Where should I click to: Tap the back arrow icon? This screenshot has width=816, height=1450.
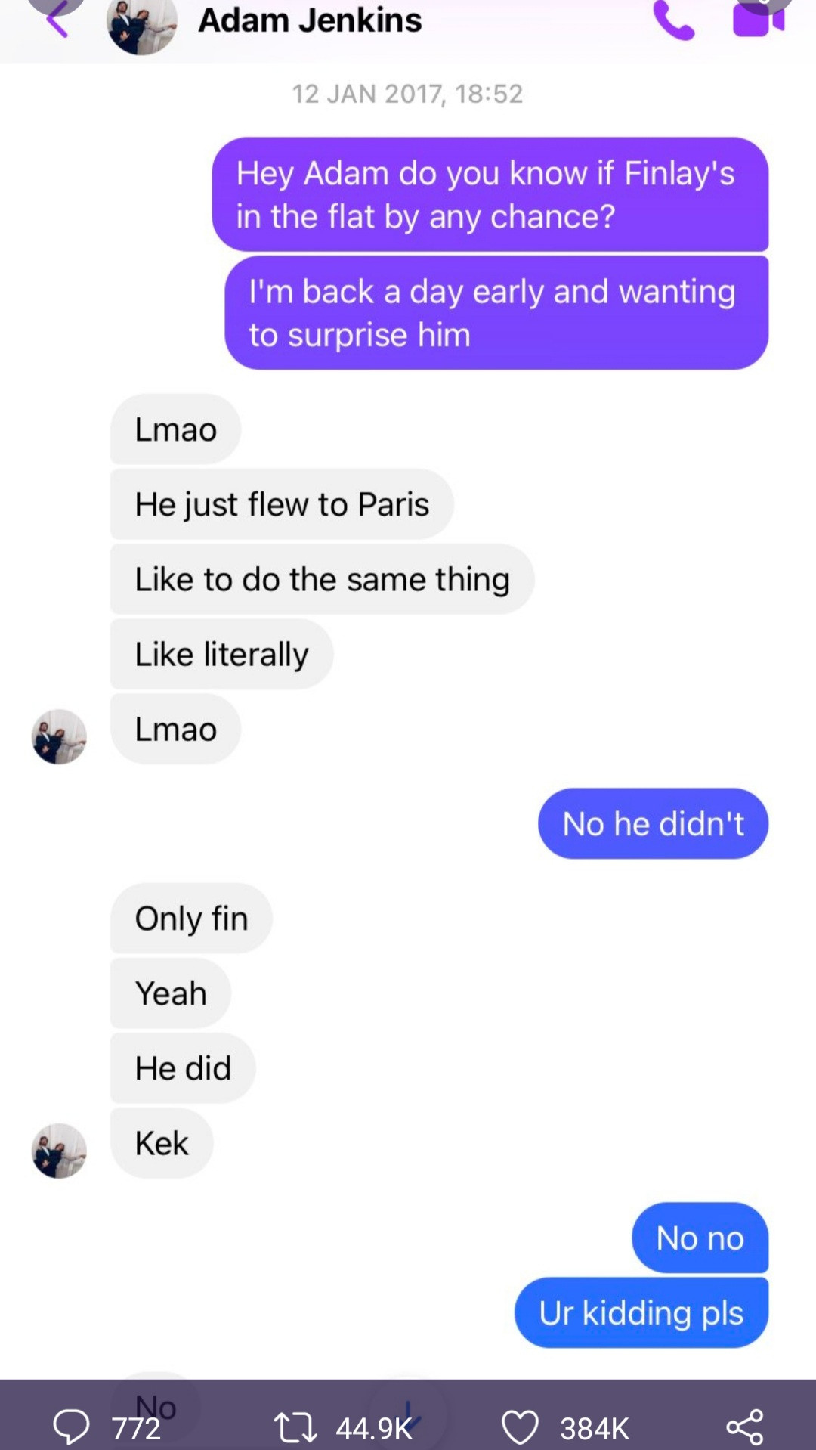click(57, 20)
